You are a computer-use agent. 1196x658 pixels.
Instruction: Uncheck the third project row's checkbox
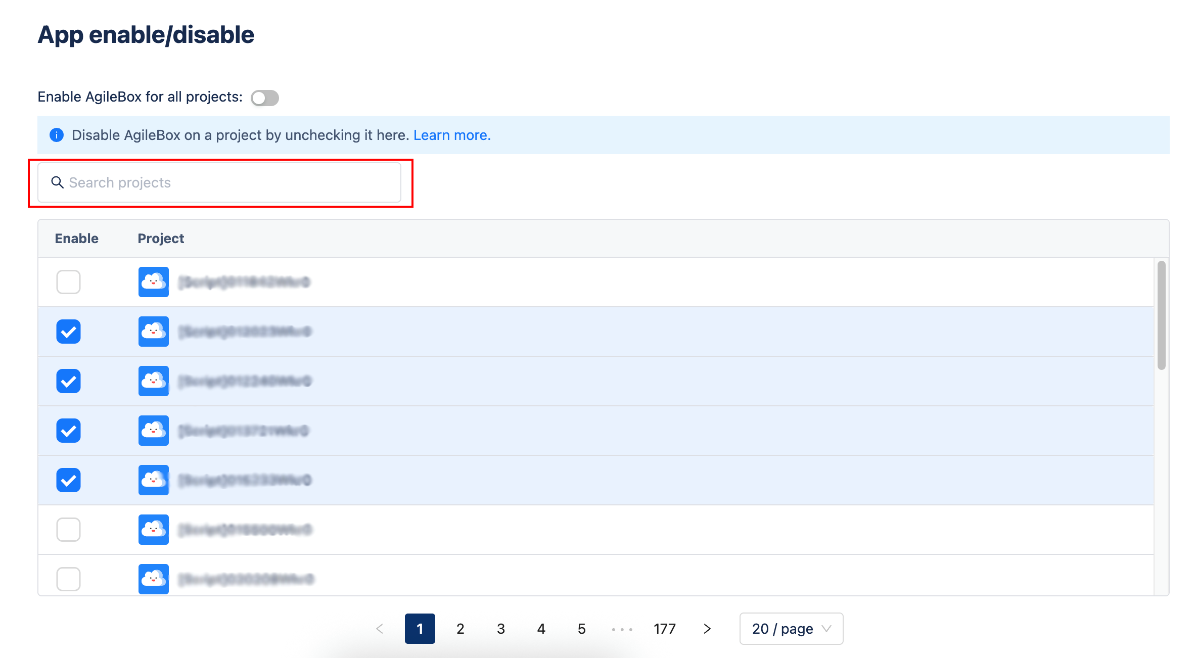[68, 381]
